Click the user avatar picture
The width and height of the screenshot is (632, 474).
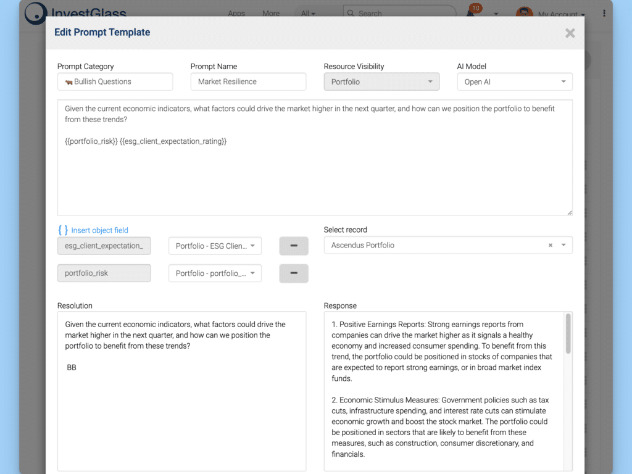(524, 12)
